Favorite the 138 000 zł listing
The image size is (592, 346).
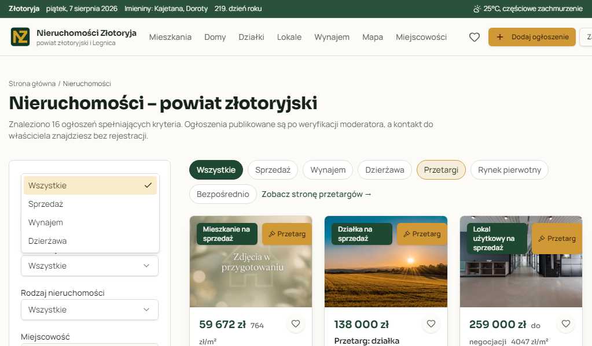[x=431, y=324]
